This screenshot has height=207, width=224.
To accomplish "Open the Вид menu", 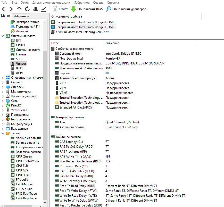I will point(14,3).
